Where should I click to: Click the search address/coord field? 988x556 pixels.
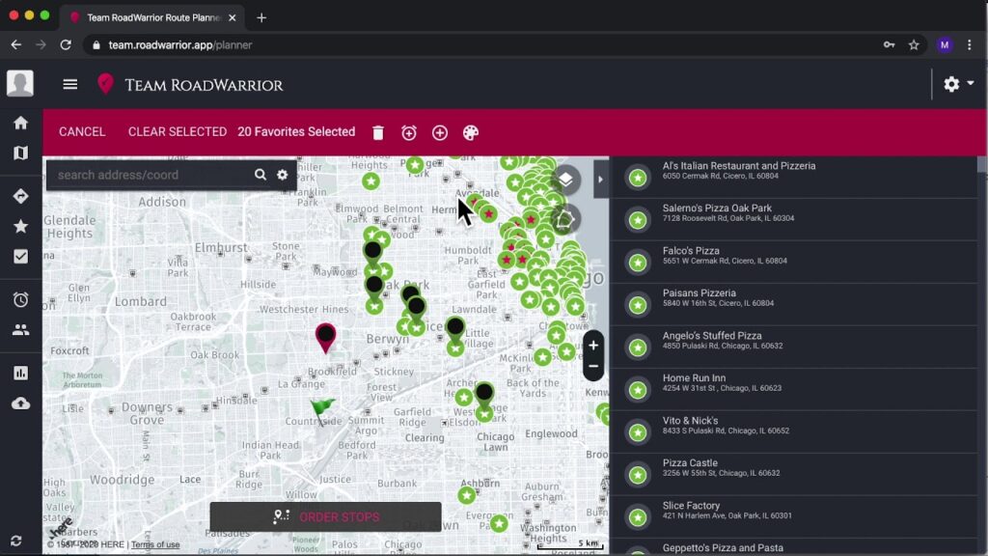click(151, 175)
